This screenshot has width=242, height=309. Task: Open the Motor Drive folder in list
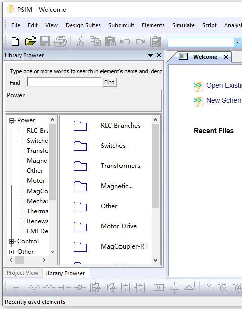pos(105,226)
